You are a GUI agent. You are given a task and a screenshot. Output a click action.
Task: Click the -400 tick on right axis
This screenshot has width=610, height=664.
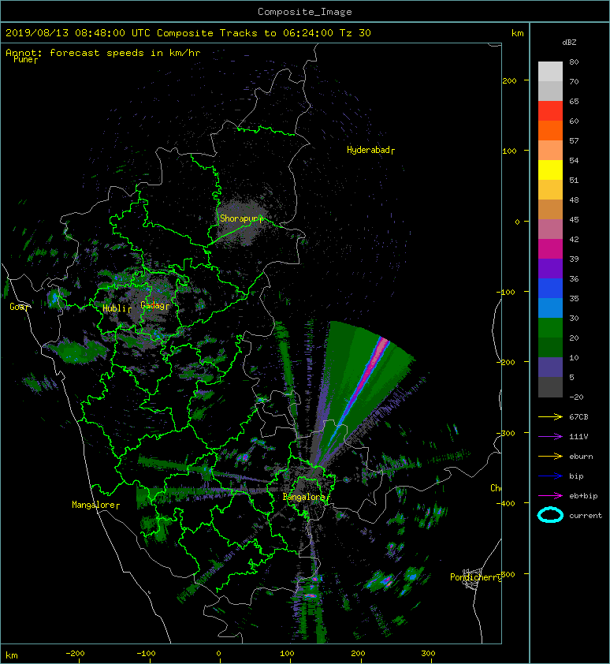506,503
